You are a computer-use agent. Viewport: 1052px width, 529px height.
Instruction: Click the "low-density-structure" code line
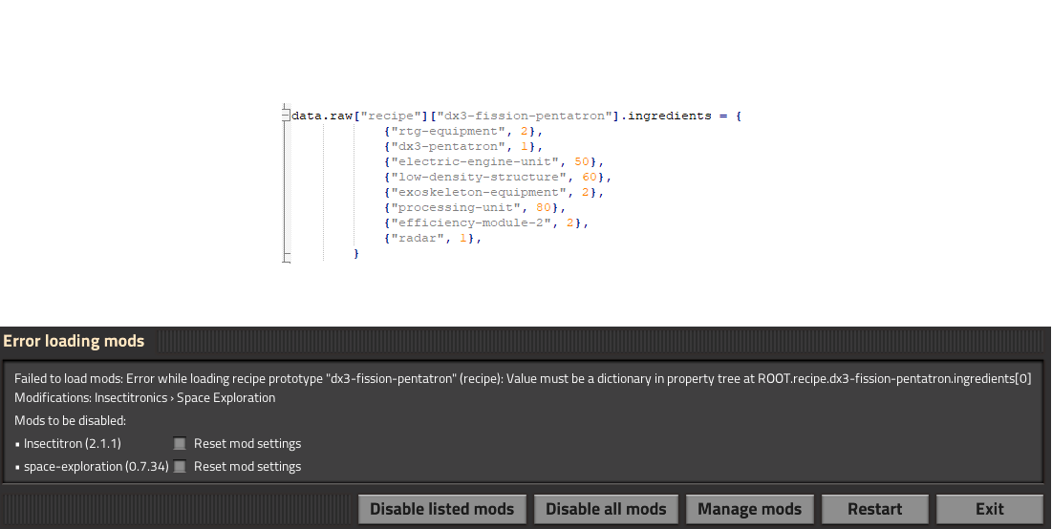click(x=499, y=178)
